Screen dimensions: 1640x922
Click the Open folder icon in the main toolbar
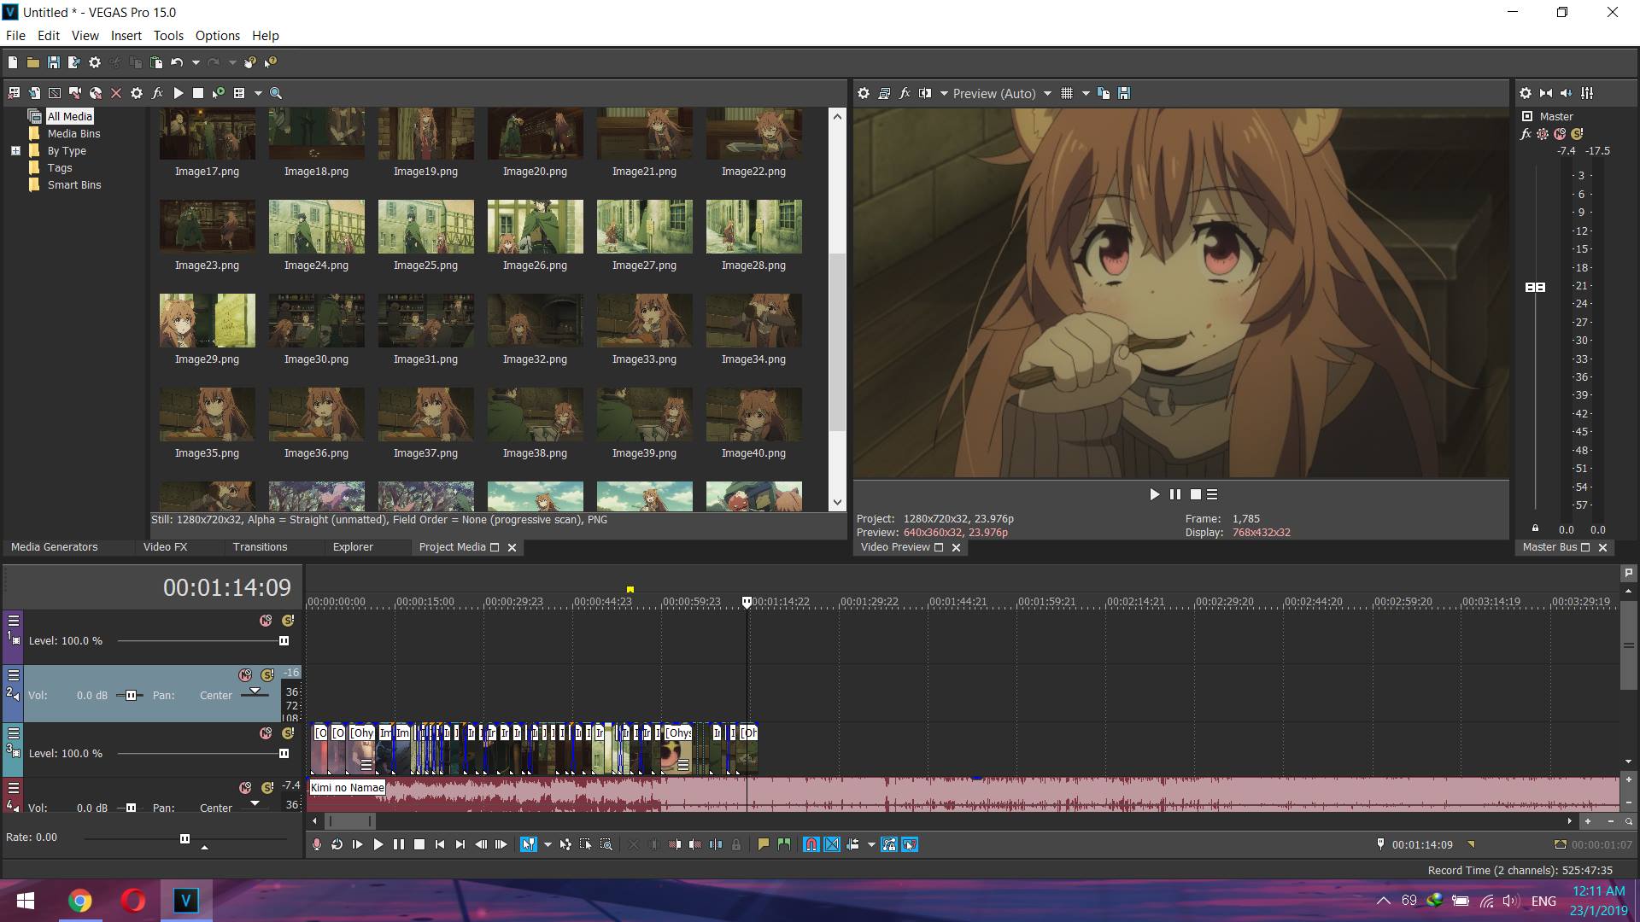click(32, 62)
